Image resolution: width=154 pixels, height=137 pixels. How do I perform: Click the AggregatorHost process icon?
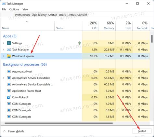9,72
